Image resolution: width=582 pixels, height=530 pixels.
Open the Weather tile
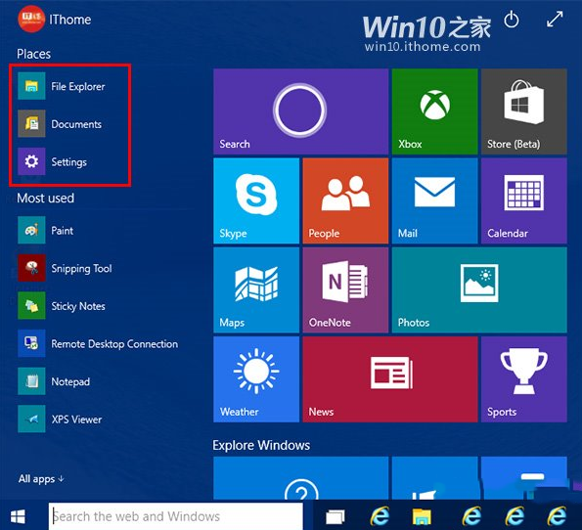[x=256, y=379]
